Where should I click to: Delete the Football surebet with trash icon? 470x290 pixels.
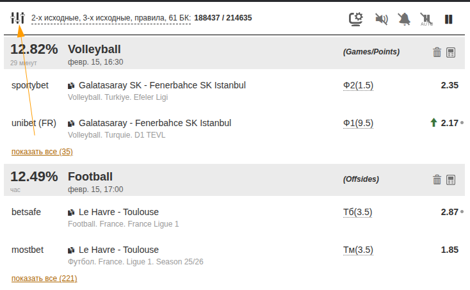[x=437, y=180]
